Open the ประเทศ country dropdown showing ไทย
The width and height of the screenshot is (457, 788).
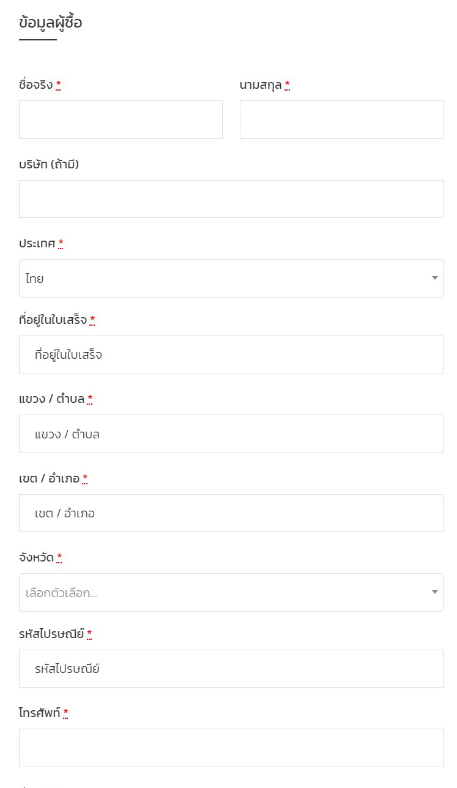[231, 278]
